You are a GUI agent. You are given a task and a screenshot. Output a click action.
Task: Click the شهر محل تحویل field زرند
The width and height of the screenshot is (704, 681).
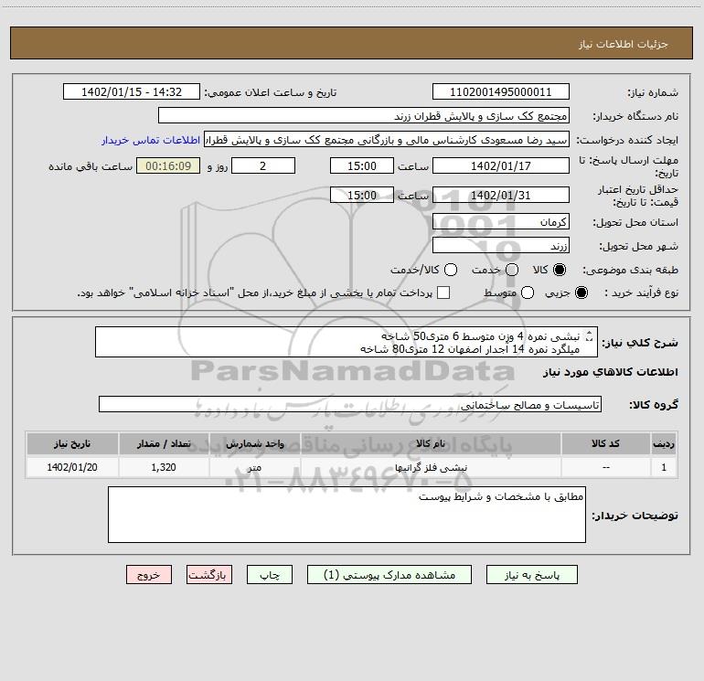click(501, 245)
